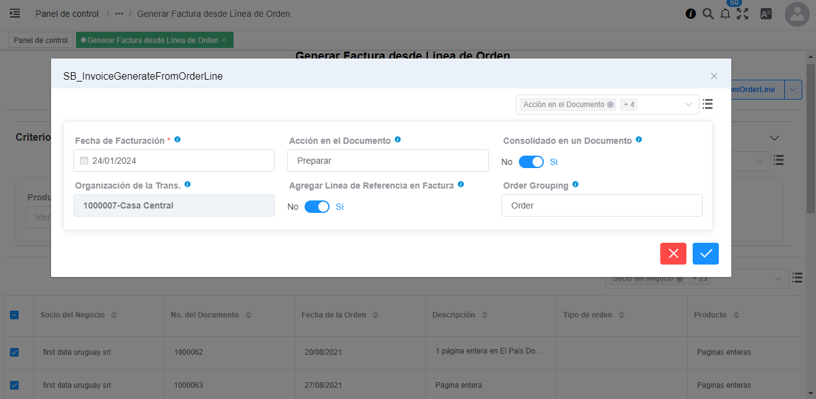Click the info icon beside Fecha de Facturación
816x399 pixels.
178,140
